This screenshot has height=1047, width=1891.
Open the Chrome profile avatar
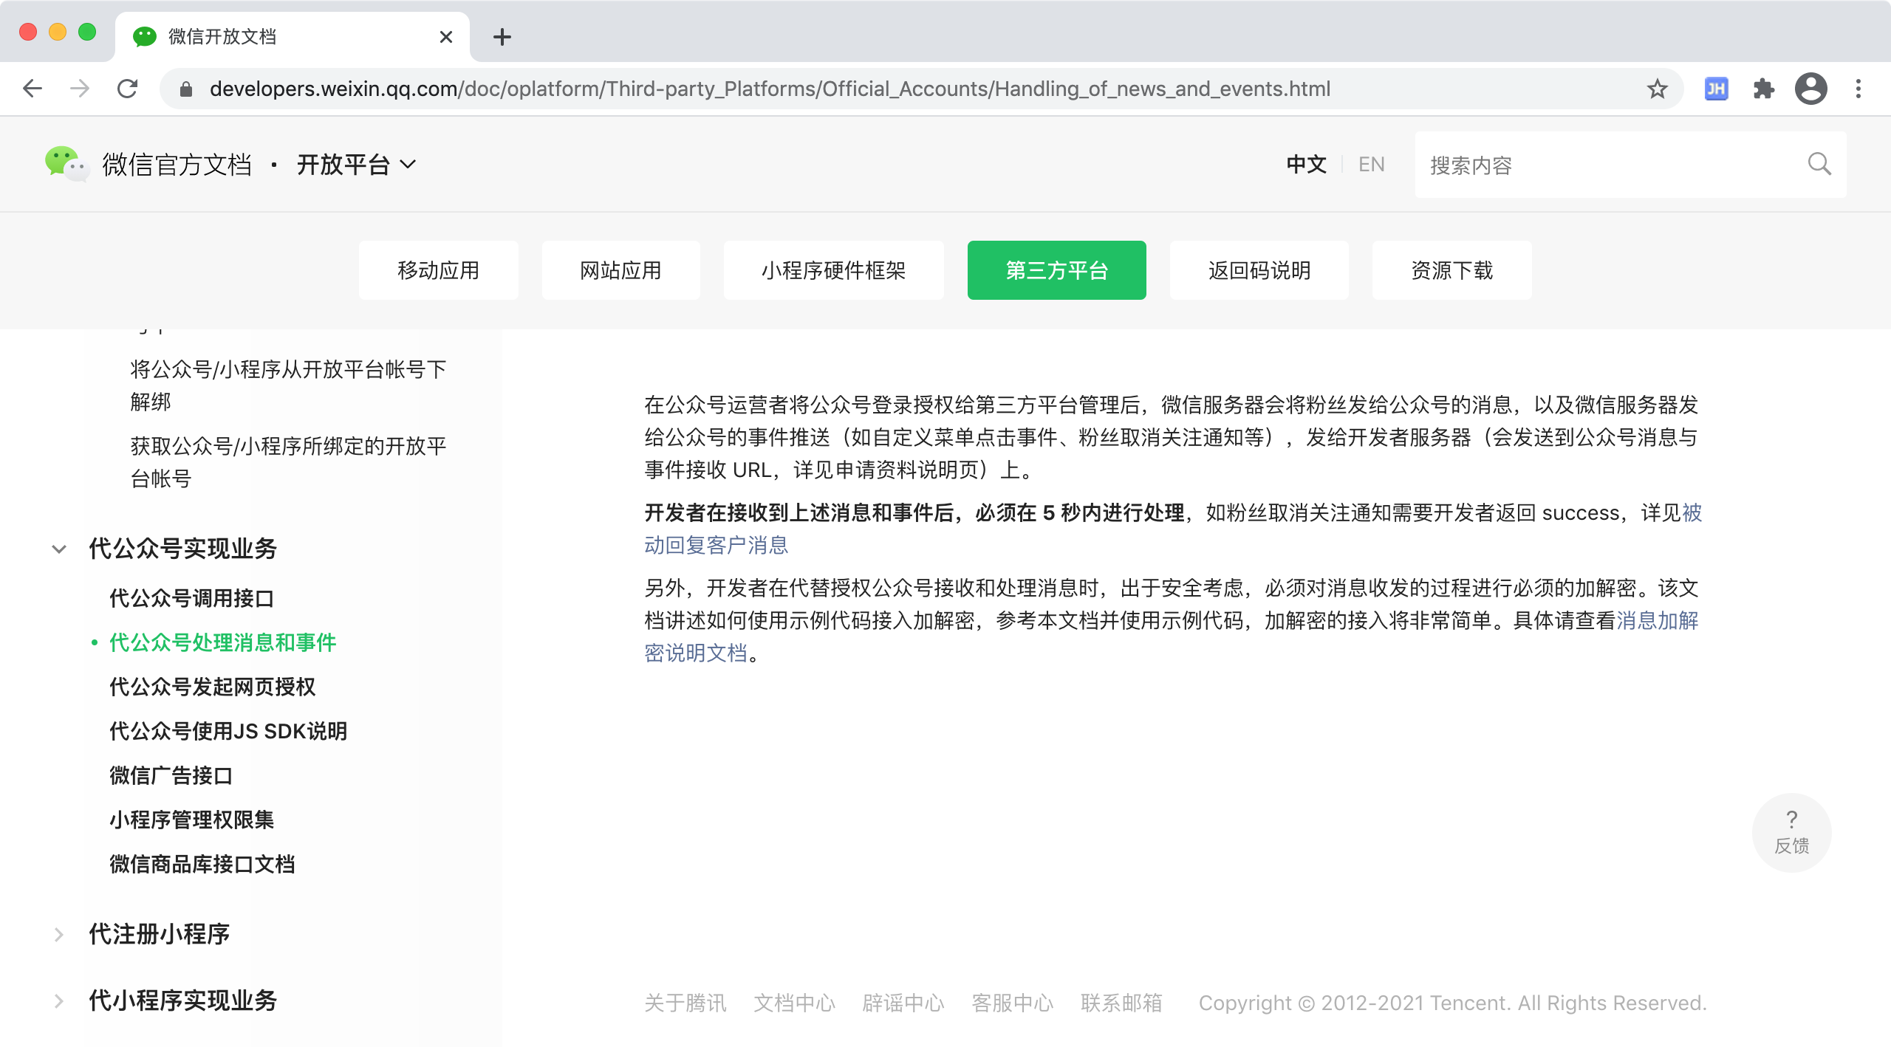(1810, 89)
